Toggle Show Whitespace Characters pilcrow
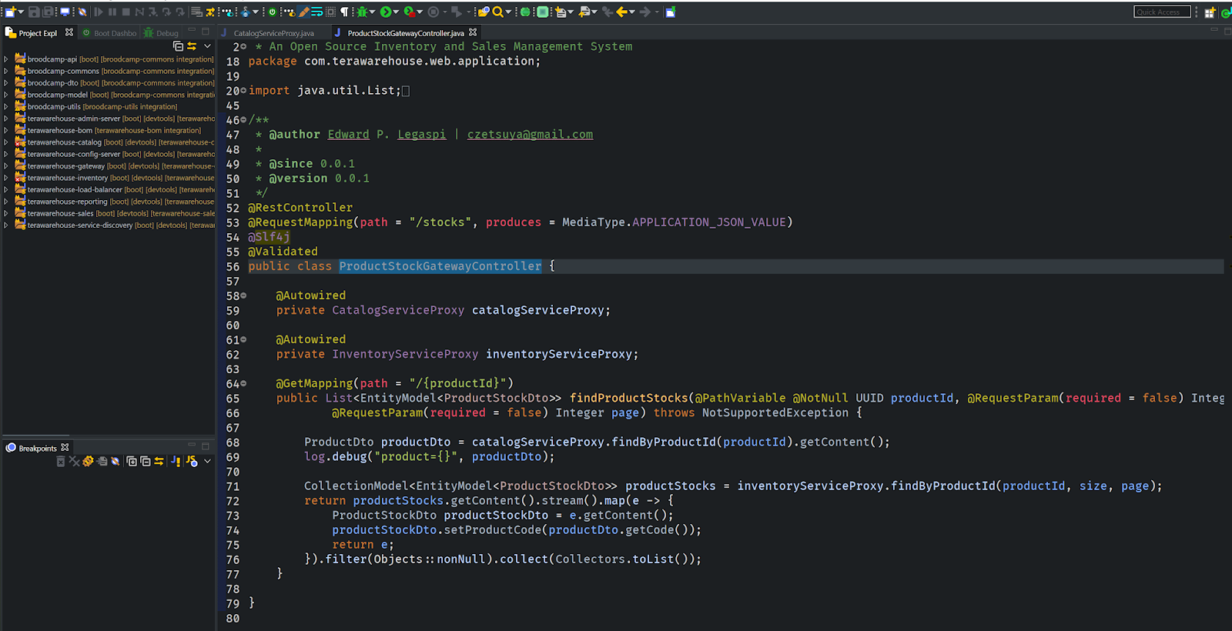Viewport: 1232px width, 631px height. click(344, 12)
